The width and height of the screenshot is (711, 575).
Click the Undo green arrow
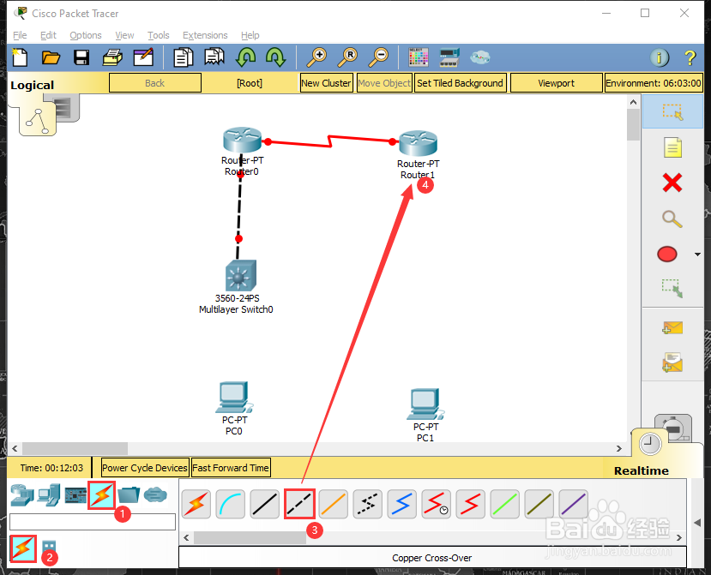(245, 57)
